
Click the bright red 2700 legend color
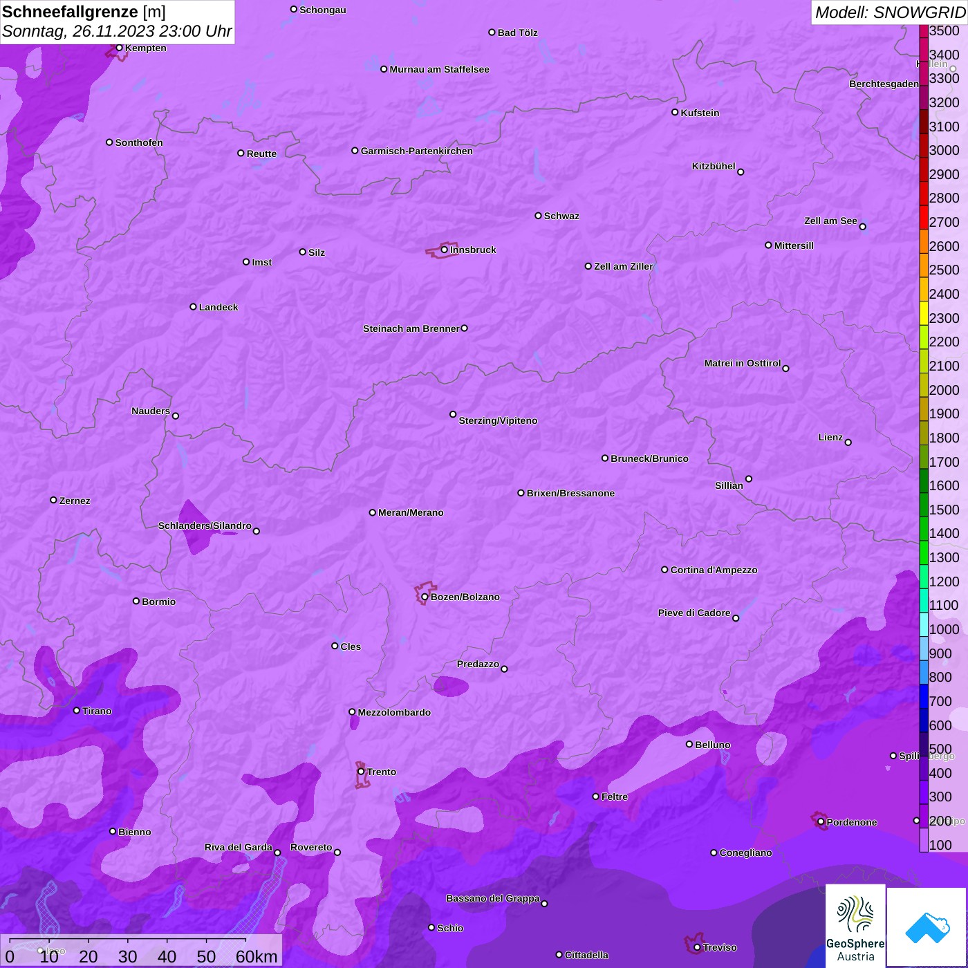click(x=924, y=217)
